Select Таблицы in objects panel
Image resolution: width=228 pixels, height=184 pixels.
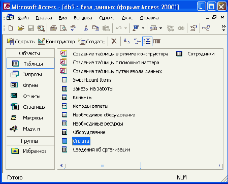[30, 64]
